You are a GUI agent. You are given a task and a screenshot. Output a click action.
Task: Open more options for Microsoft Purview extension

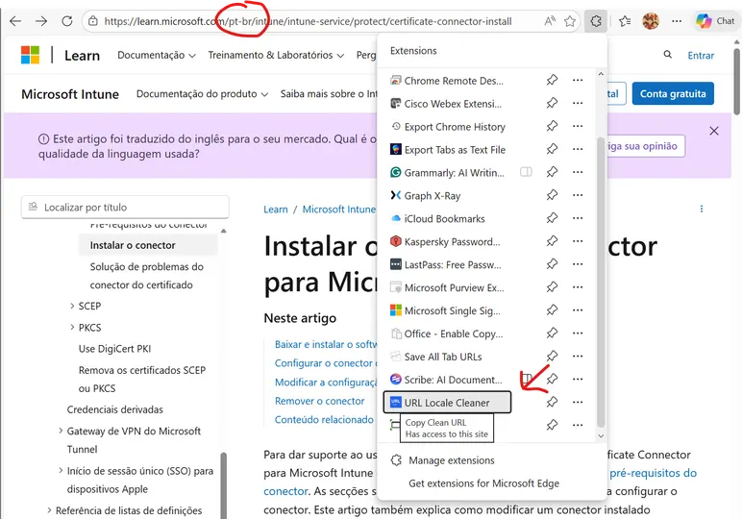pos(578,287)
